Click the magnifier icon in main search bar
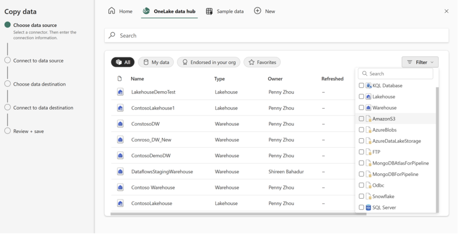The height and width of the screenshot is (234, 458). (x=111, y=35)
